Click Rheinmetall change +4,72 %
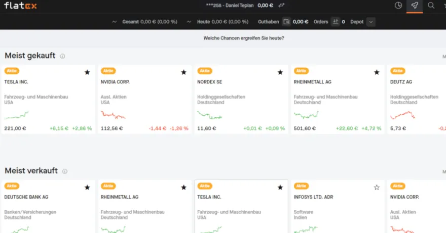Viewport: 446px width, 233px height. pos(371,128)
